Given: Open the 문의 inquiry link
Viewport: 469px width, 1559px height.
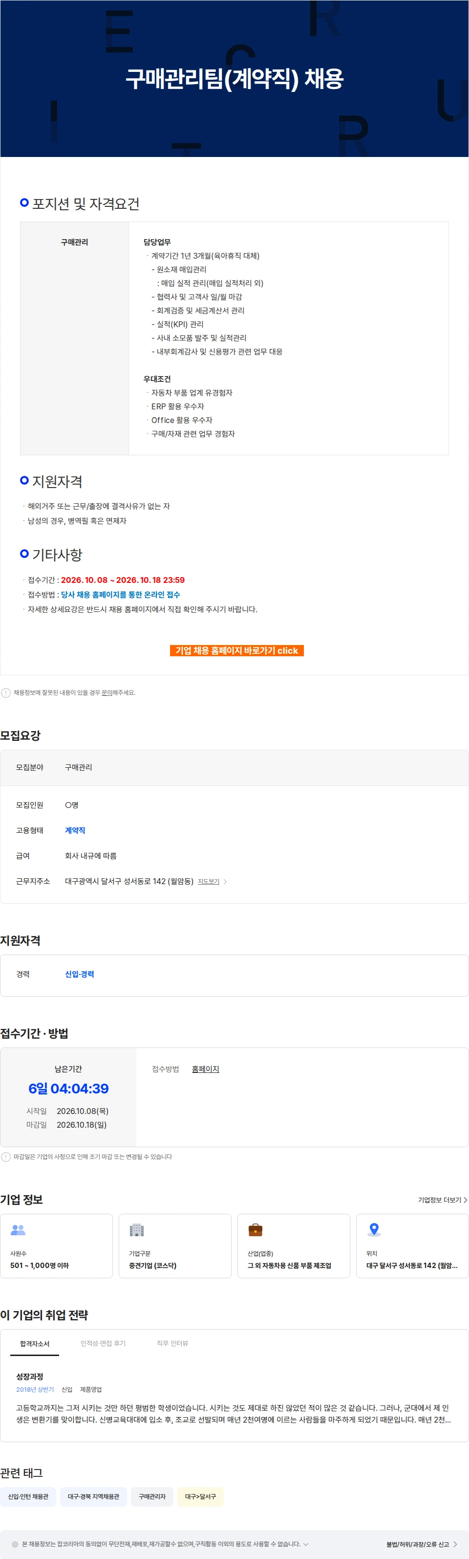Looking at the screenshot, I should point(107,692).
